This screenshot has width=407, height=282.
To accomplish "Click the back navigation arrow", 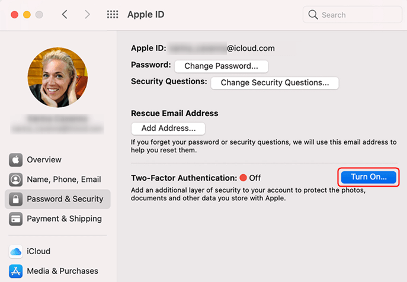I will (x=65, y=15).
